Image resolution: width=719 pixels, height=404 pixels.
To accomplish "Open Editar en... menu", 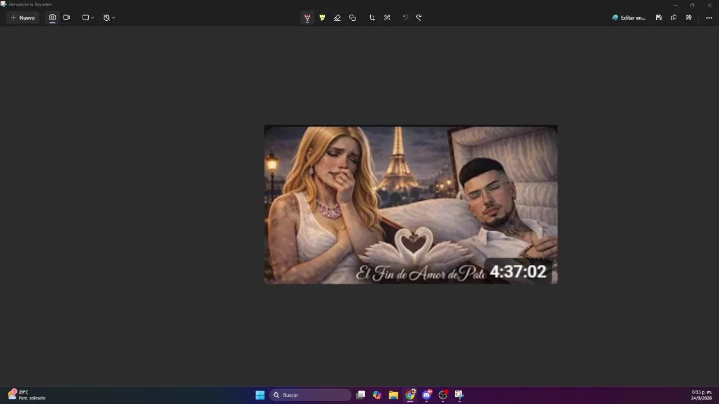I will 629,17.
